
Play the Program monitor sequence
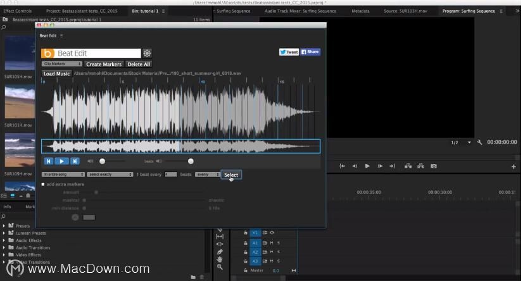[x=367, y=166]
